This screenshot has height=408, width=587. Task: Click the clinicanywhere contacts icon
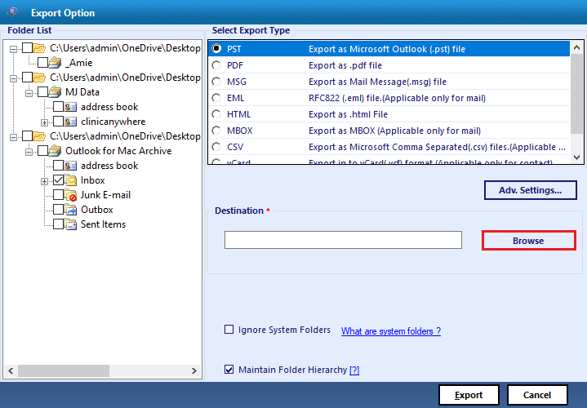(x=70, y=122)
